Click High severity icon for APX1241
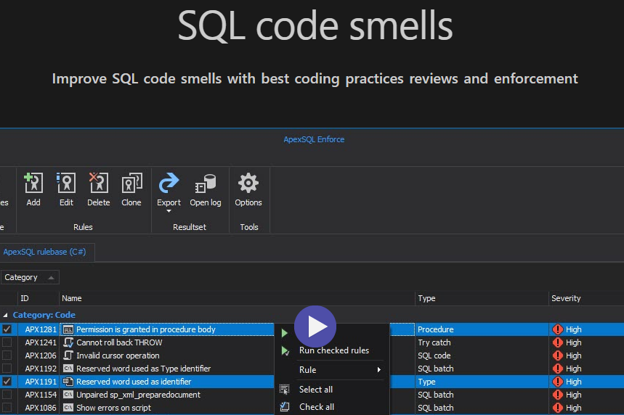The width and height of the screenshot is (624, 415). pyautogui.click(x=558, y=342)
